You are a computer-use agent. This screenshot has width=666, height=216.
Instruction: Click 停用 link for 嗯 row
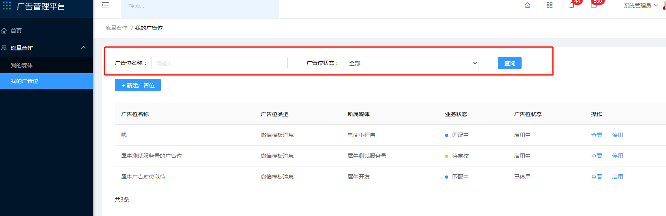click(x=617, y=135)
